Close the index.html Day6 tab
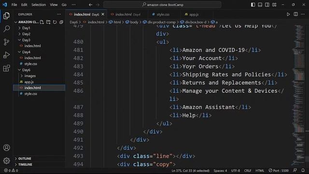The width and height of the screenshot is (309, 174). [x=103, y=14]
